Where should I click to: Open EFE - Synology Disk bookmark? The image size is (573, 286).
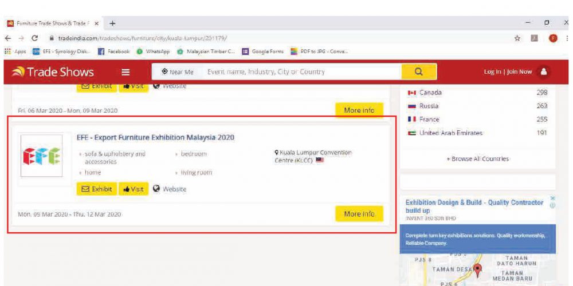[x=61, y=51]
